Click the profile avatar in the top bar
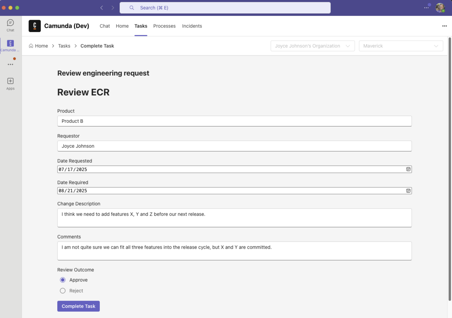This screenshot has height=318, width=452. point(440,7)
